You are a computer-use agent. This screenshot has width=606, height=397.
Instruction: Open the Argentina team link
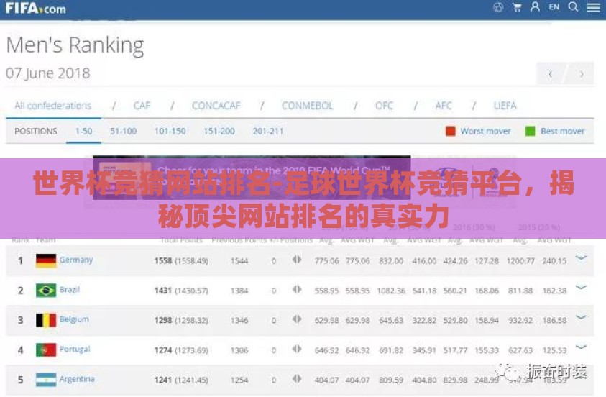pos(77,379)
